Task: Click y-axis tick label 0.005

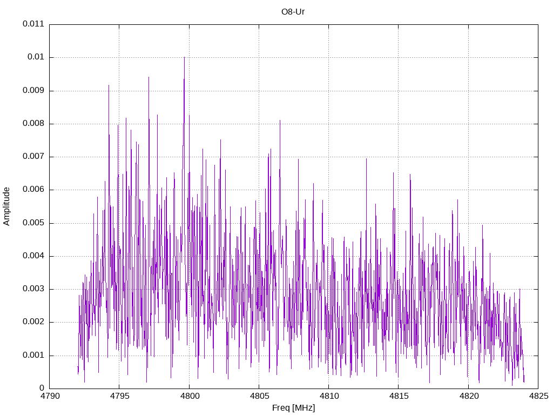Action: tap(33, 223)
